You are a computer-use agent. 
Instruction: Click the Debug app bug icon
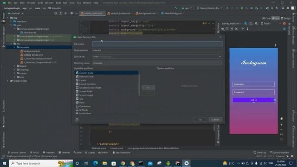(242, 8)
